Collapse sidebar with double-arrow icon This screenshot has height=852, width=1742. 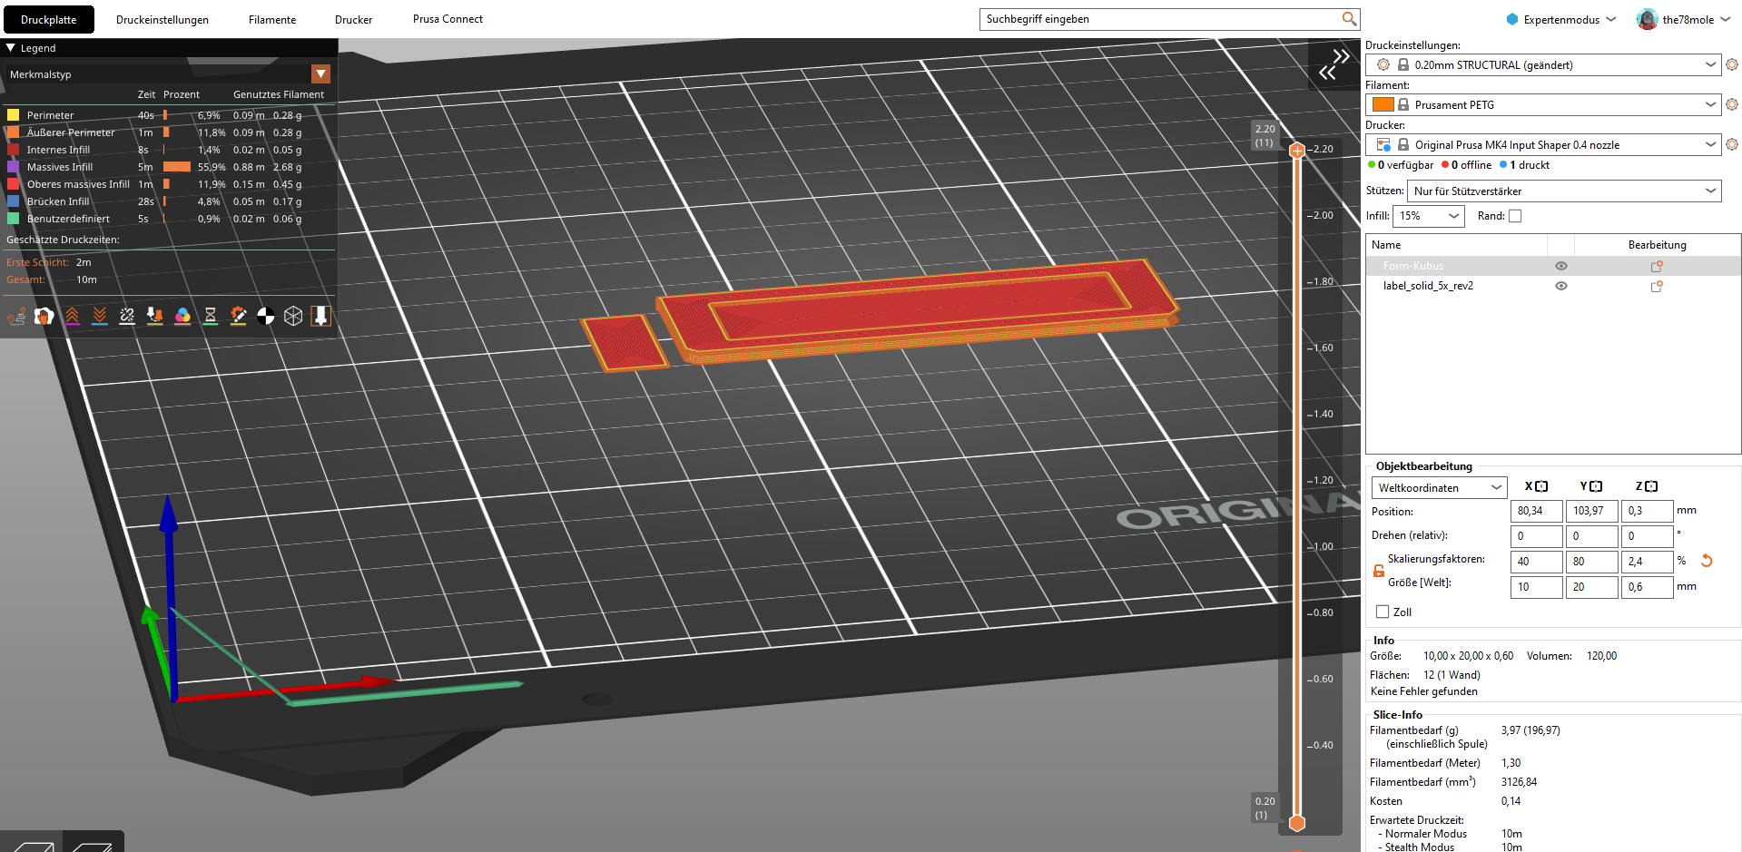pos(1334,64)
